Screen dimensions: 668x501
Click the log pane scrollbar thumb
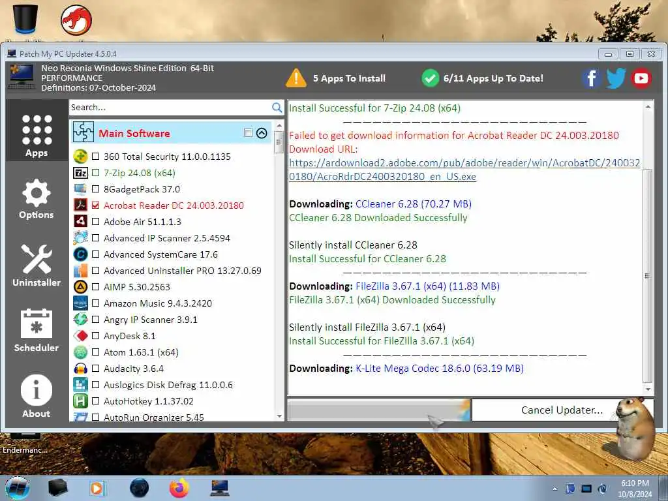(648, 276)
